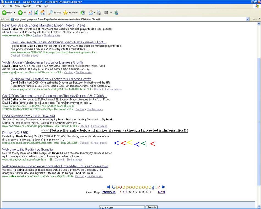Open the Favorites menu
This screenshot has height=209, width=261.
28,6
